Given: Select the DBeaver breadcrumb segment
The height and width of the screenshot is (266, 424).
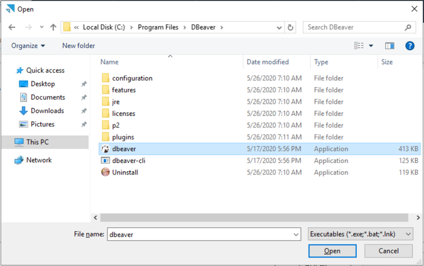Looking at the screenshot, I should pyautogui.click(x=204, y=28).
